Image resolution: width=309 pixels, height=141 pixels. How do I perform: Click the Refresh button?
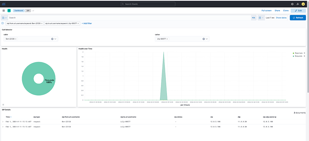point(298,18)
